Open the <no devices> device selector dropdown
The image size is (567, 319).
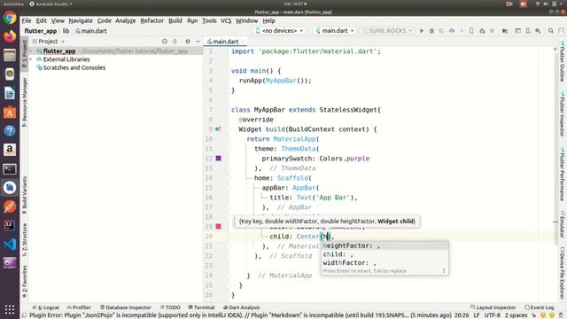tap(279, 31)
